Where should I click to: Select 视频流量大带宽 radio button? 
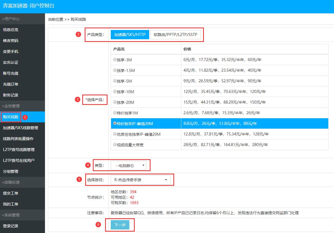(115, 145)
